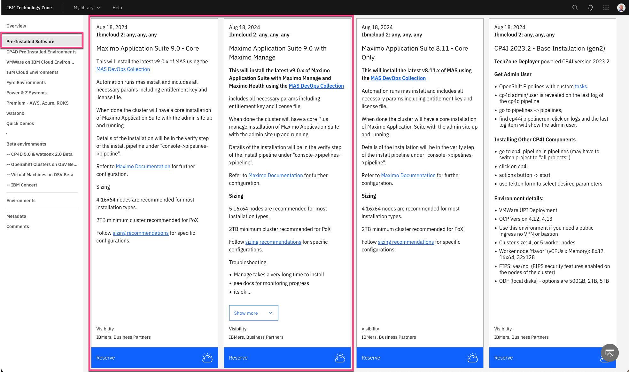Click Troubleshooting text in Maximo Manage card

point(248,262)
